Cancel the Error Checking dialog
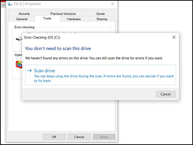 tap(166, 94)
